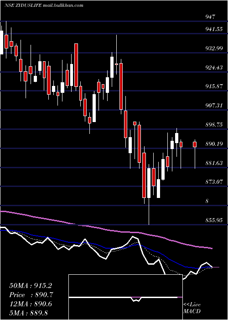Click the 947 price axis label
This screenshot has height=320, width=228.
pyautogui.click(x=210, y=17)
